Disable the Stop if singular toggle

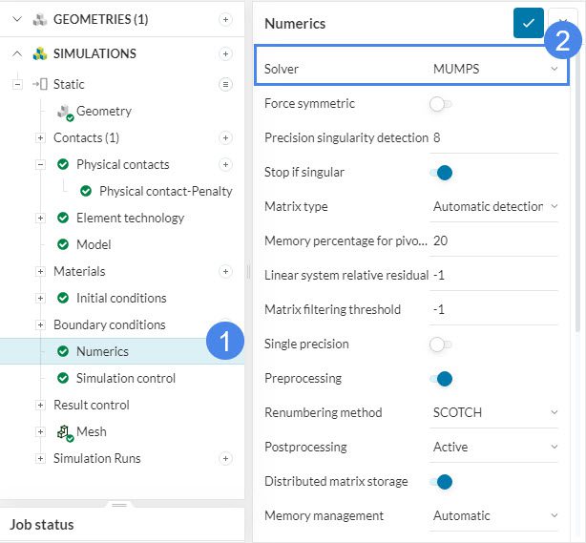(x=441, y=172)
